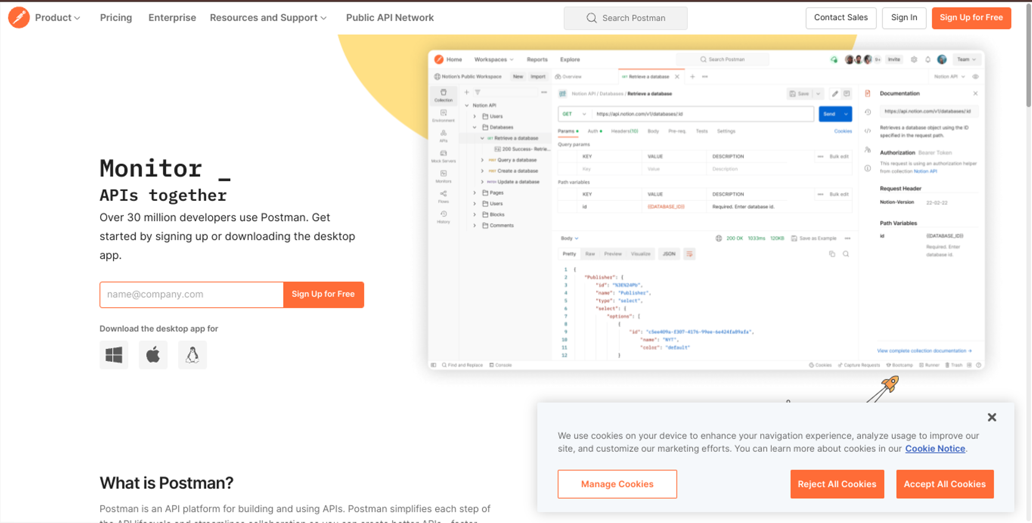1032x523 pixels.
Task: Click the plus icon to open a new request tab
Action: 692,77
